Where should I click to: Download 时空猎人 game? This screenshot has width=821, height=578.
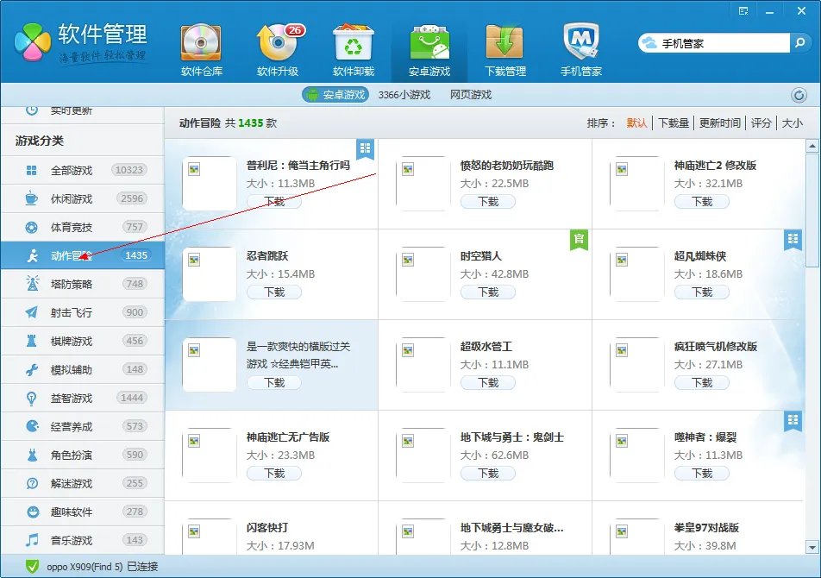[488, 292]
